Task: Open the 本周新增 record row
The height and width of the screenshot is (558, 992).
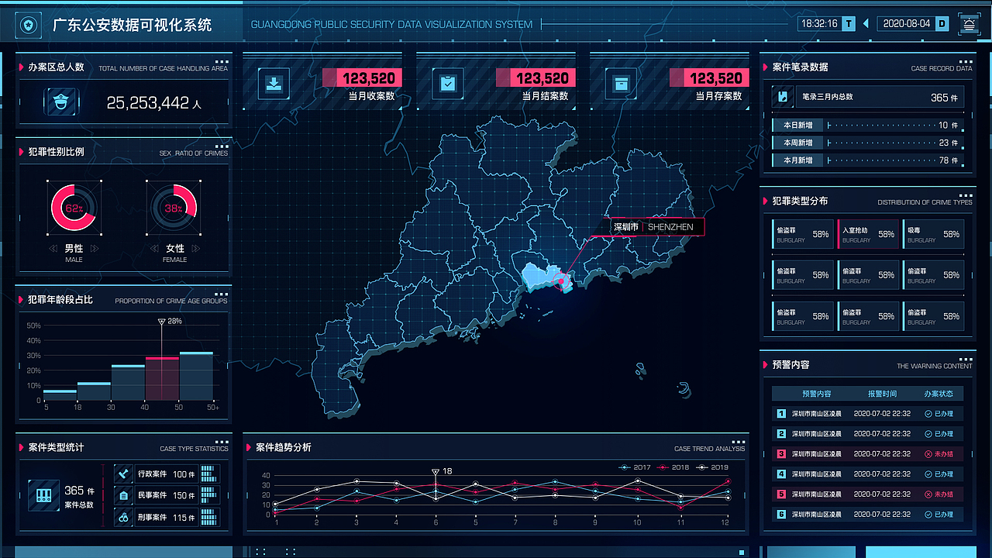Action: pos(868,143)
